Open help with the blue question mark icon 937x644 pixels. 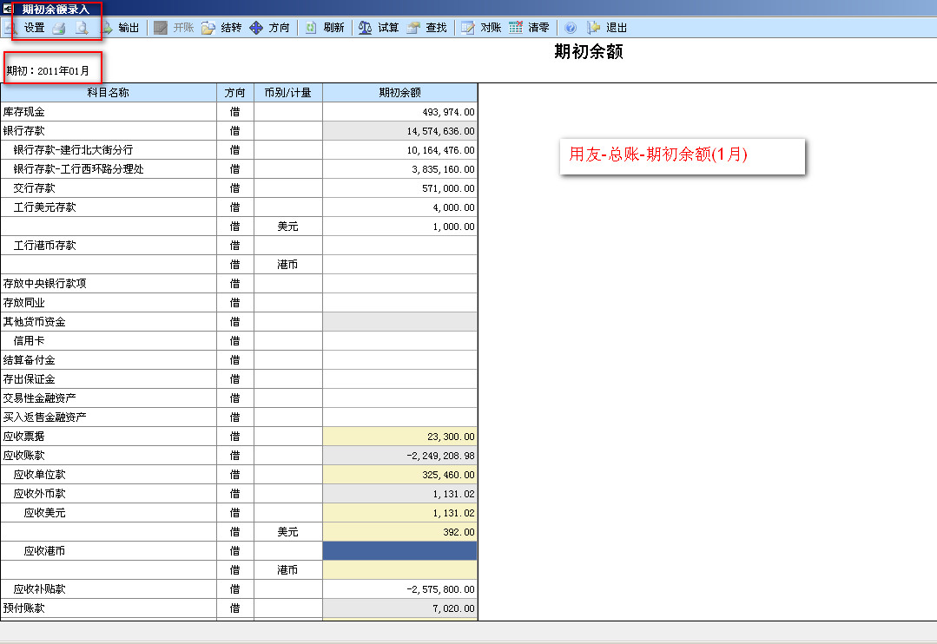point(571,28)
